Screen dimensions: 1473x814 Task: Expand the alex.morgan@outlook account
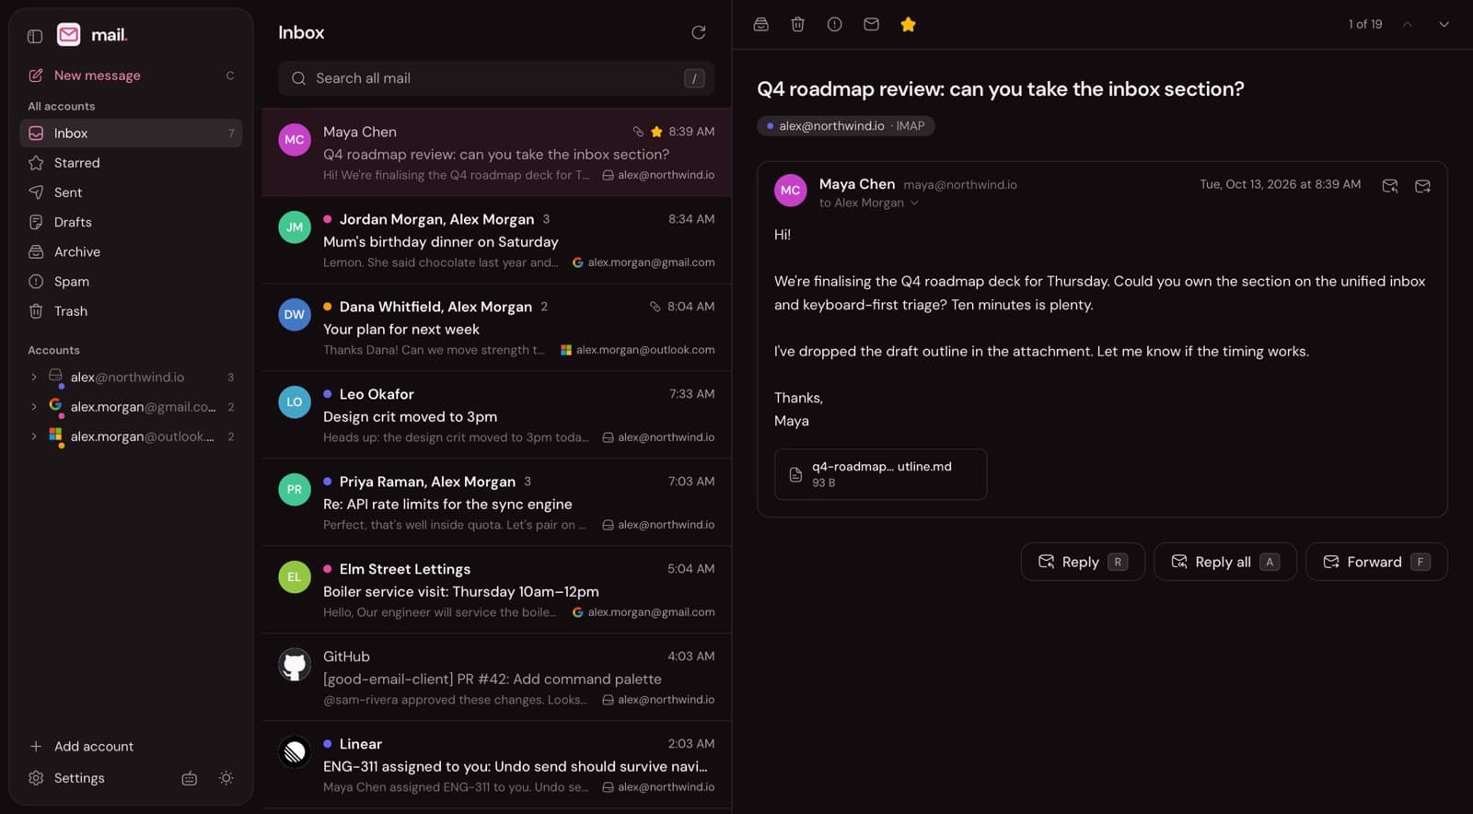(34, 436)
